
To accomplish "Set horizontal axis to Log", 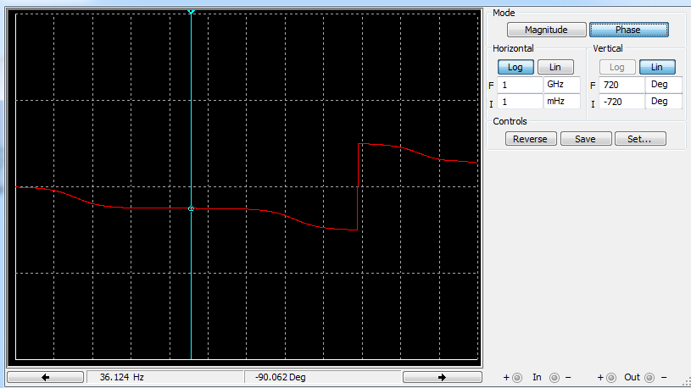I will 515,67.
